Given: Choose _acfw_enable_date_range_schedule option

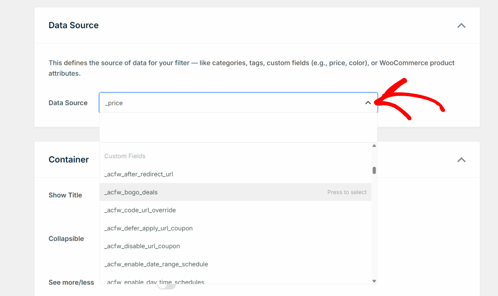Looking at the screenshot, I should 235,264.
